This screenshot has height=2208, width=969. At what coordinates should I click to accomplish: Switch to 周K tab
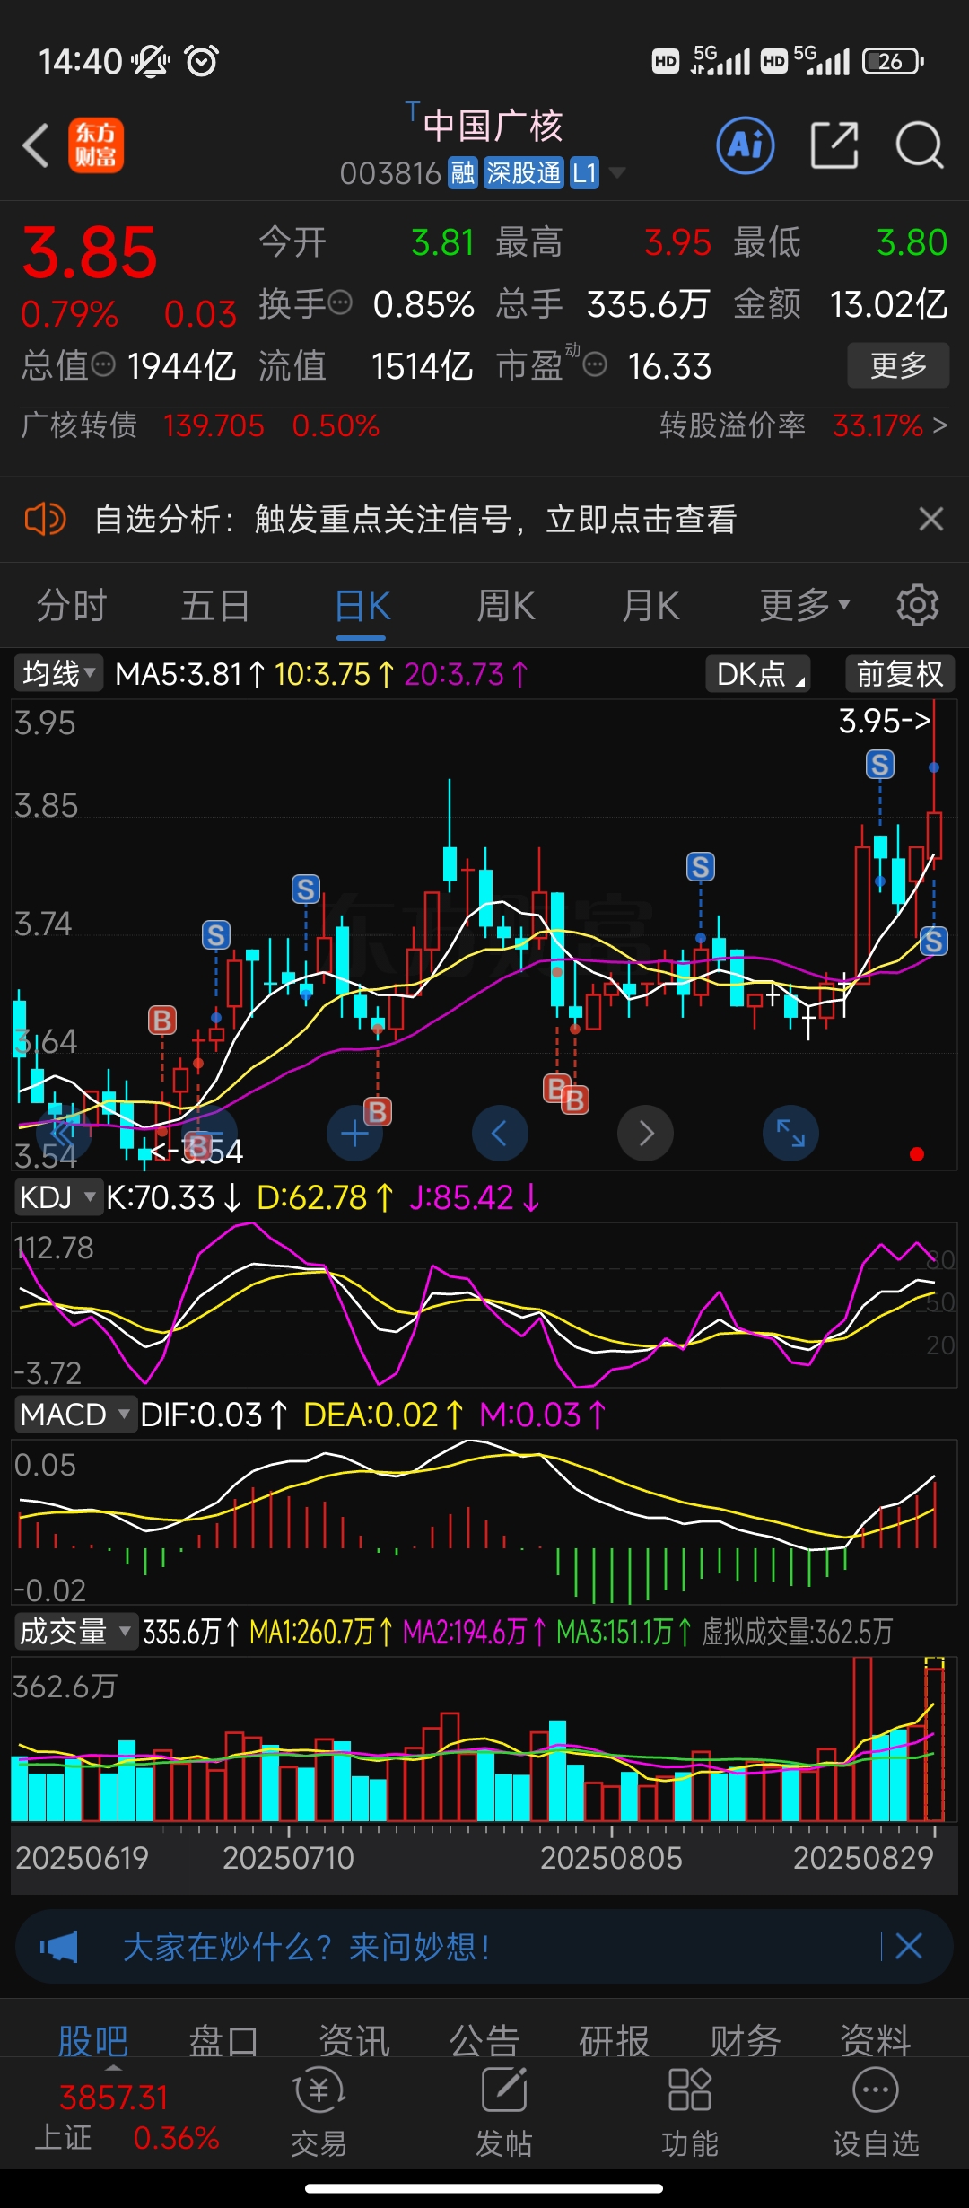[x=506, y=606]
